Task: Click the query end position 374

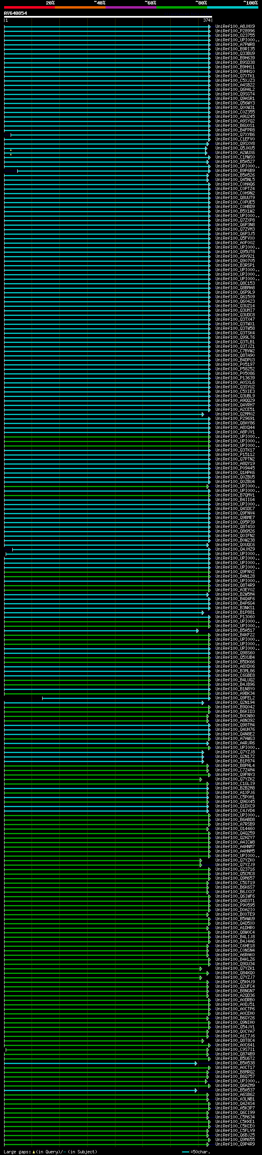Action: click(207, 20)
